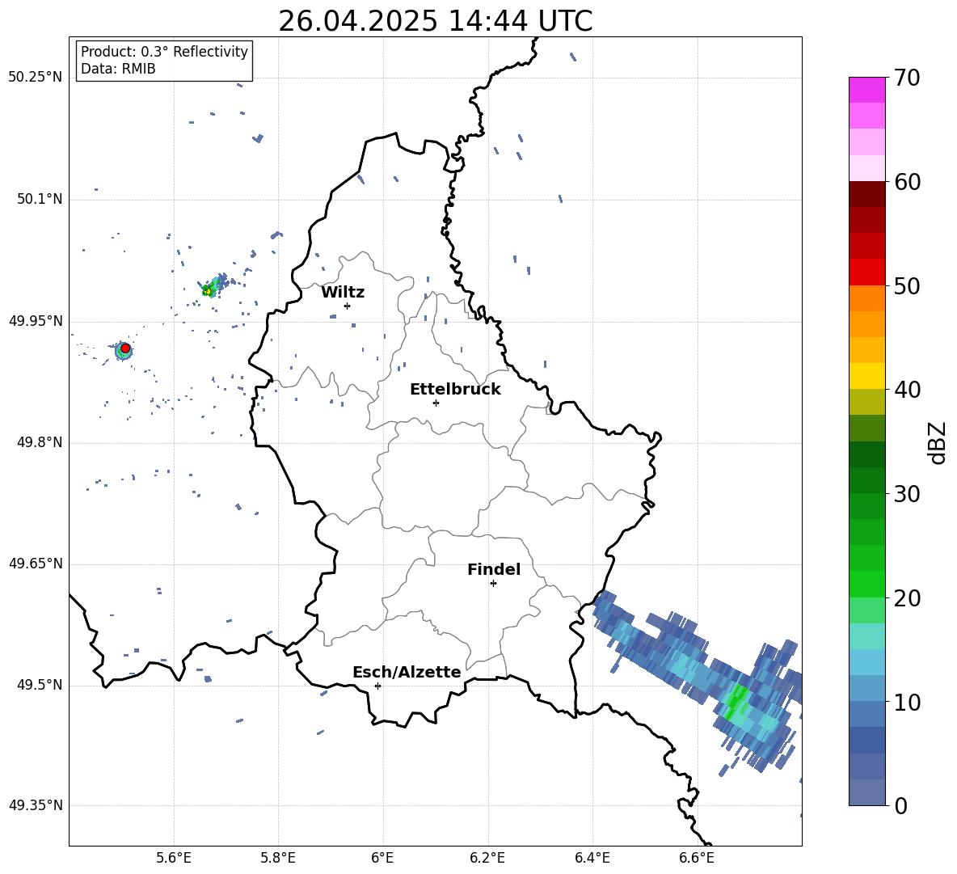The height and width of the screenshot is (874, 957).
Task: Click the Findel cross marker
Action: (x=493, y=584)
